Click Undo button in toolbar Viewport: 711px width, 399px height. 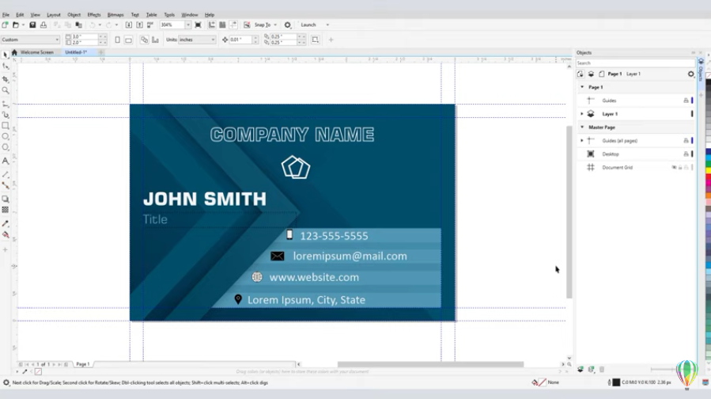[x=92, y=25]
